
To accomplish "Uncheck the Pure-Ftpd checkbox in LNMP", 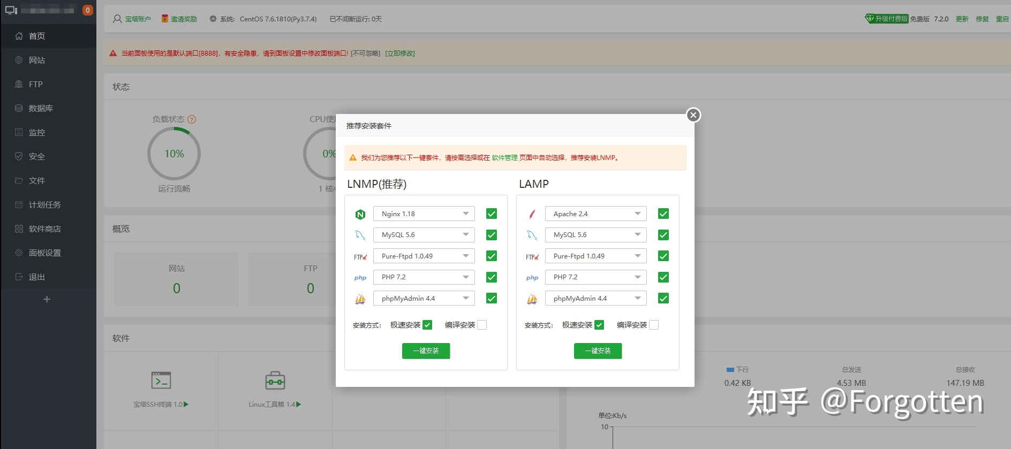I will [492, 256].
